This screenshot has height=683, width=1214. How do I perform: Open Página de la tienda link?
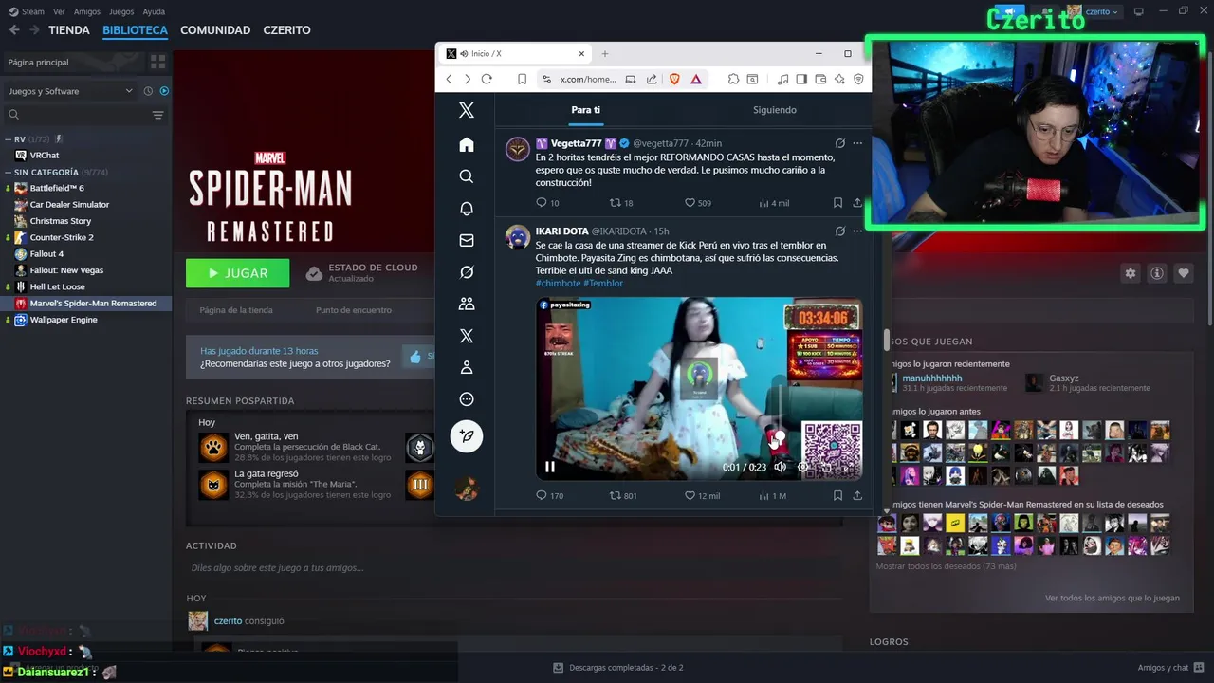point(236,310)
